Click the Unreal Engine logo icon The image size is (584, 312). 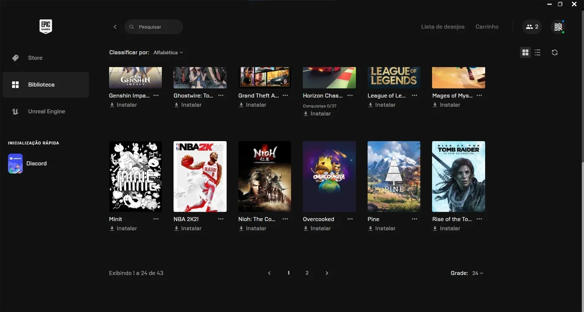(x=15, y=112)
